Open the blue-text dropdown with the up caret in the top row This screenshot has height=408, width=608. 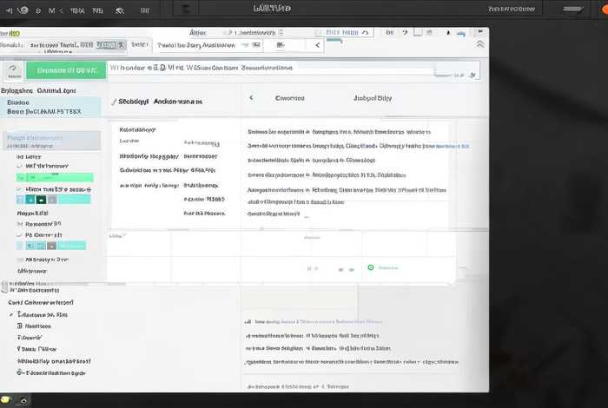click(x=347, y=32)
